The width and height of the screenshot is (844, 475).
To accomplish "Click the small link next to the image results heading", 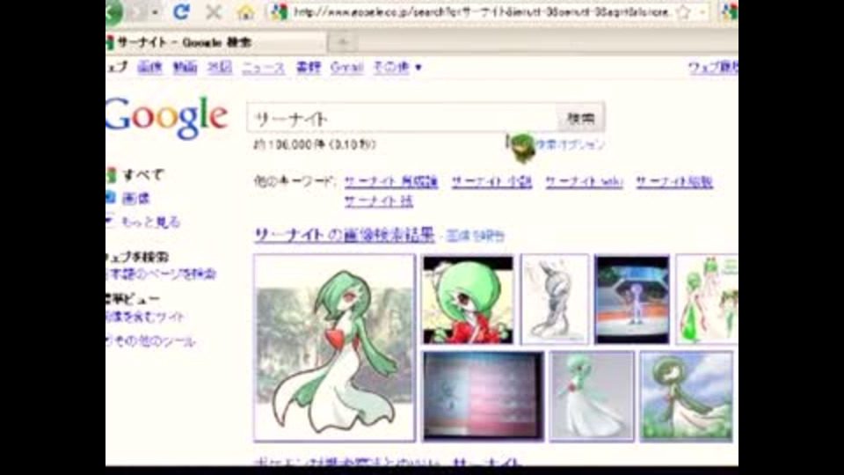I will click(x=476, y=236).
